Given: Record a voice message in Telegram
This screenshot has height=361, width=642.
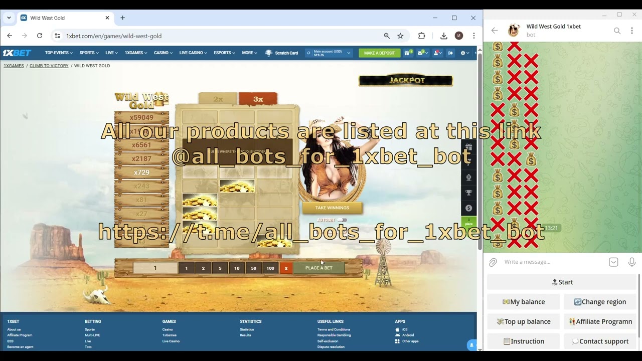Looking at the screenshot, I should click(x=631, y=262).
